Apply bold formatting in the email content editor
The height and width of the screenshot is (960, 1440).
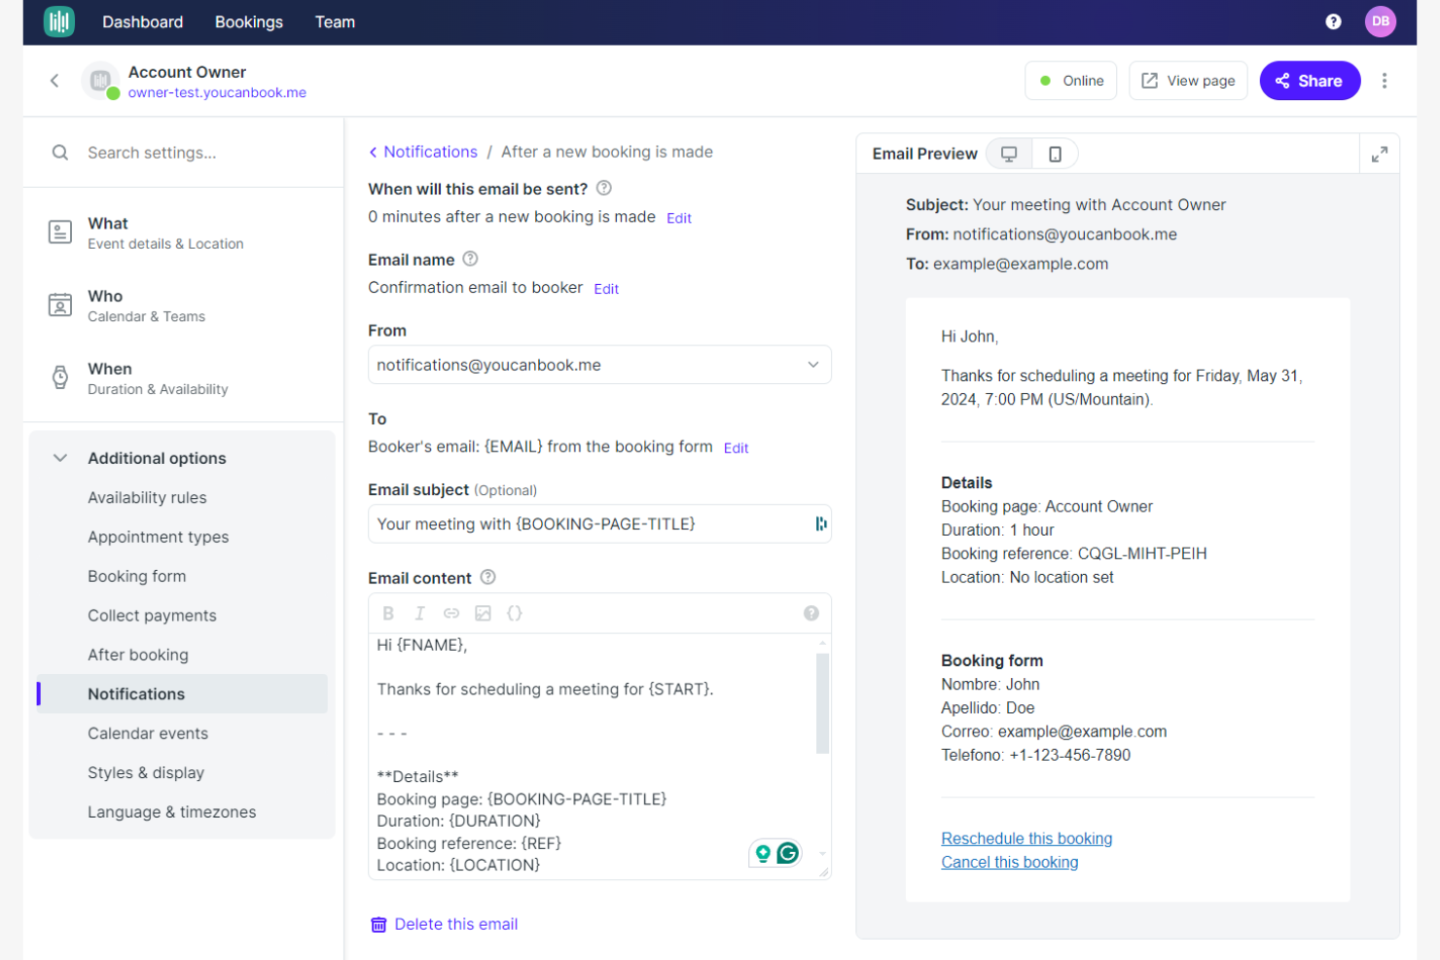(388, 613)
